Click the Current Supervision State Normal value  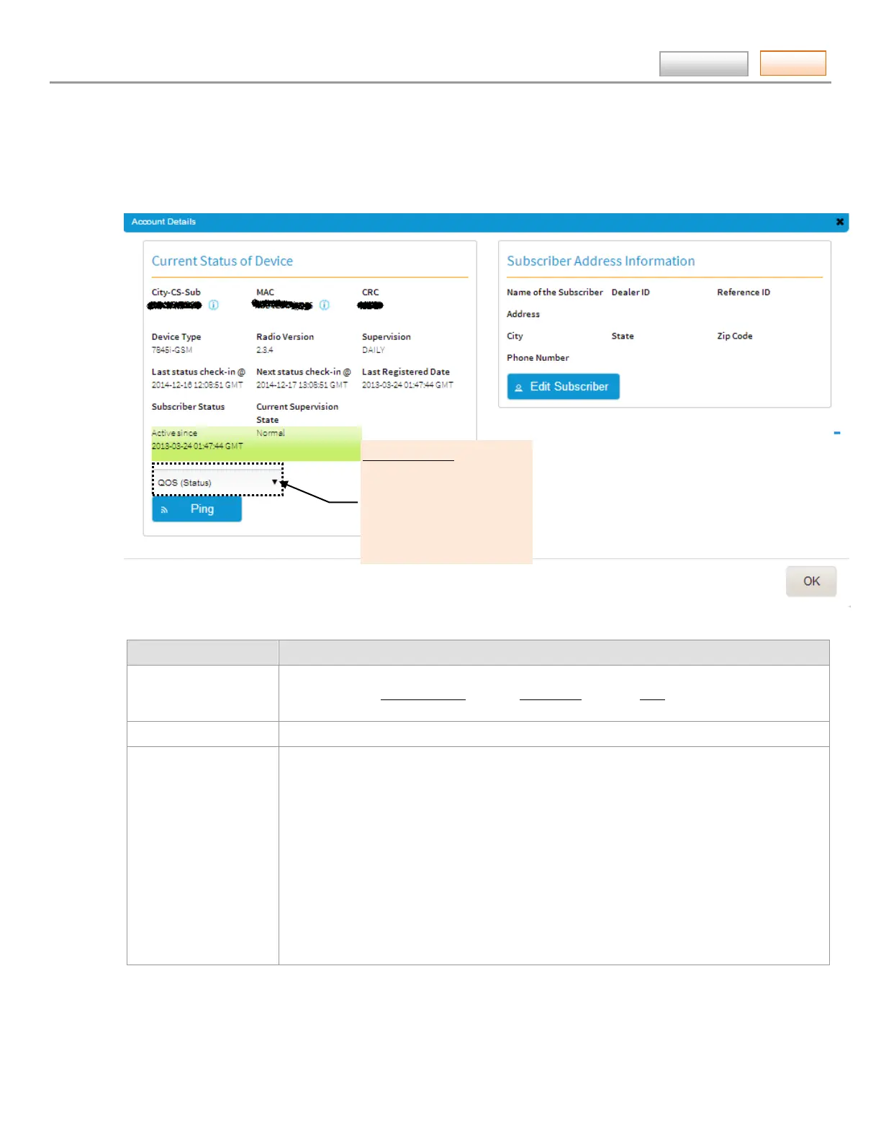coord(271,433)
